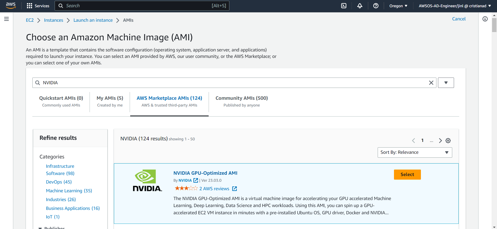This screenshot has height=229, width=497.
Task: Open the dropdown next to the AMI search box
Action: click(446, 83)
